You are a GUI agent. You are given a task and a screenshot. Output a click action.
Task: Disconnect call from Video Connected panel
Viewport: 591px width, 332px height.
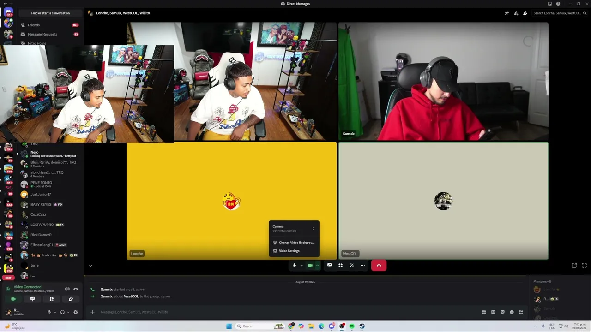click(76, 289)
